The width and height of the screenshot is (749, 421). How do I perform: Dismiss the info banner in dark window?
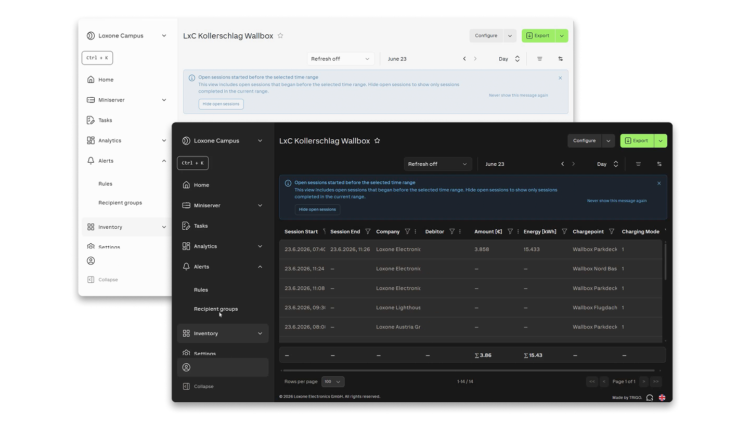(x=659, y=183)
